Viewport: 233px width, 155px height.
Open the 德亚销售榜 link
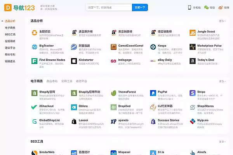[165, 31]
